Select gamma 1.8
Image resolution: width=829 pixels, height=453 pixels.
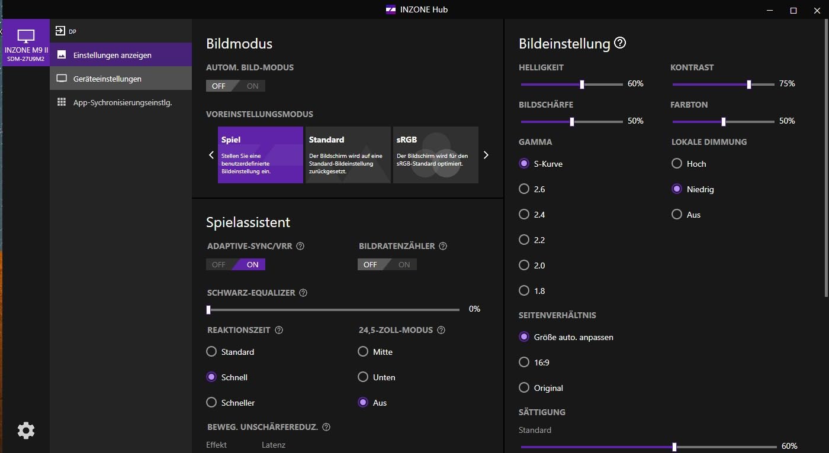pos(532,291)
